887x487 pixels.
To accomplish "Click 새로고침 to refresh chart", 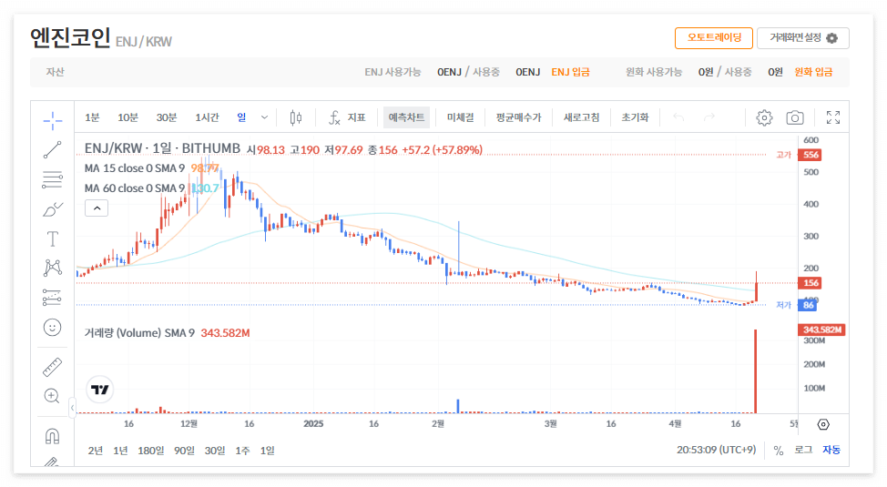I will [x=582, y=117].
